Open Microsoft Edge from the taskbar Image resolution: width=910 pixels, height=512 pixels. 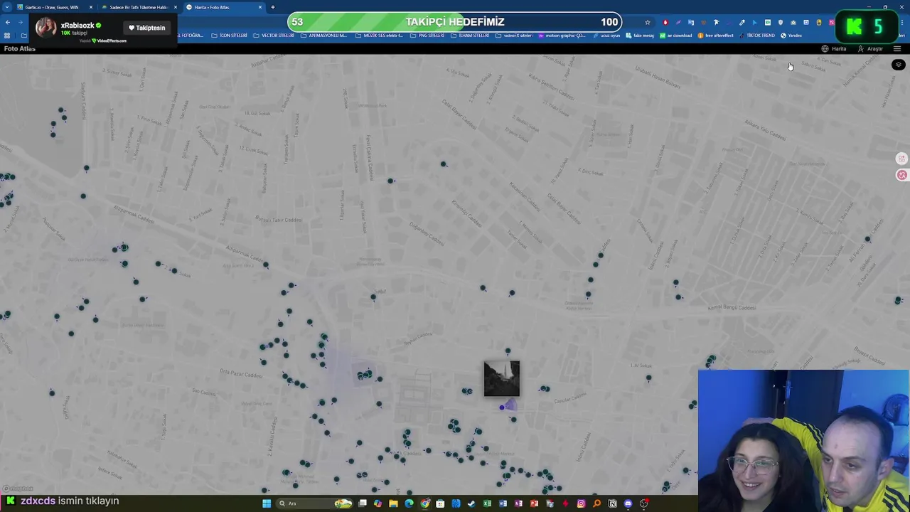pos(409,503)
